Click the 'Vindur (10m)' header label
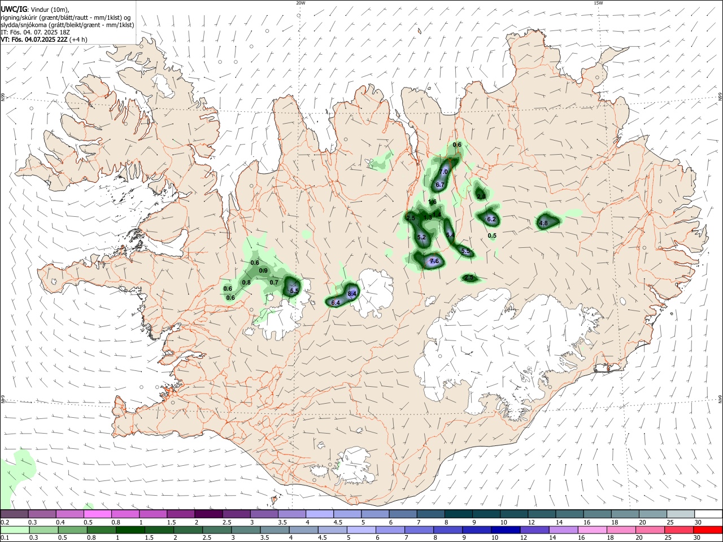The width and height of the screenshot is (723, 542). (x=50, y=10)
